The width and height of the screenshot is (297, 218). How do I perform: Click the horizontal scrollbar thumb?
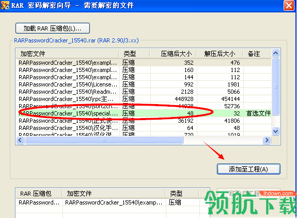click(x=104, y=140)
